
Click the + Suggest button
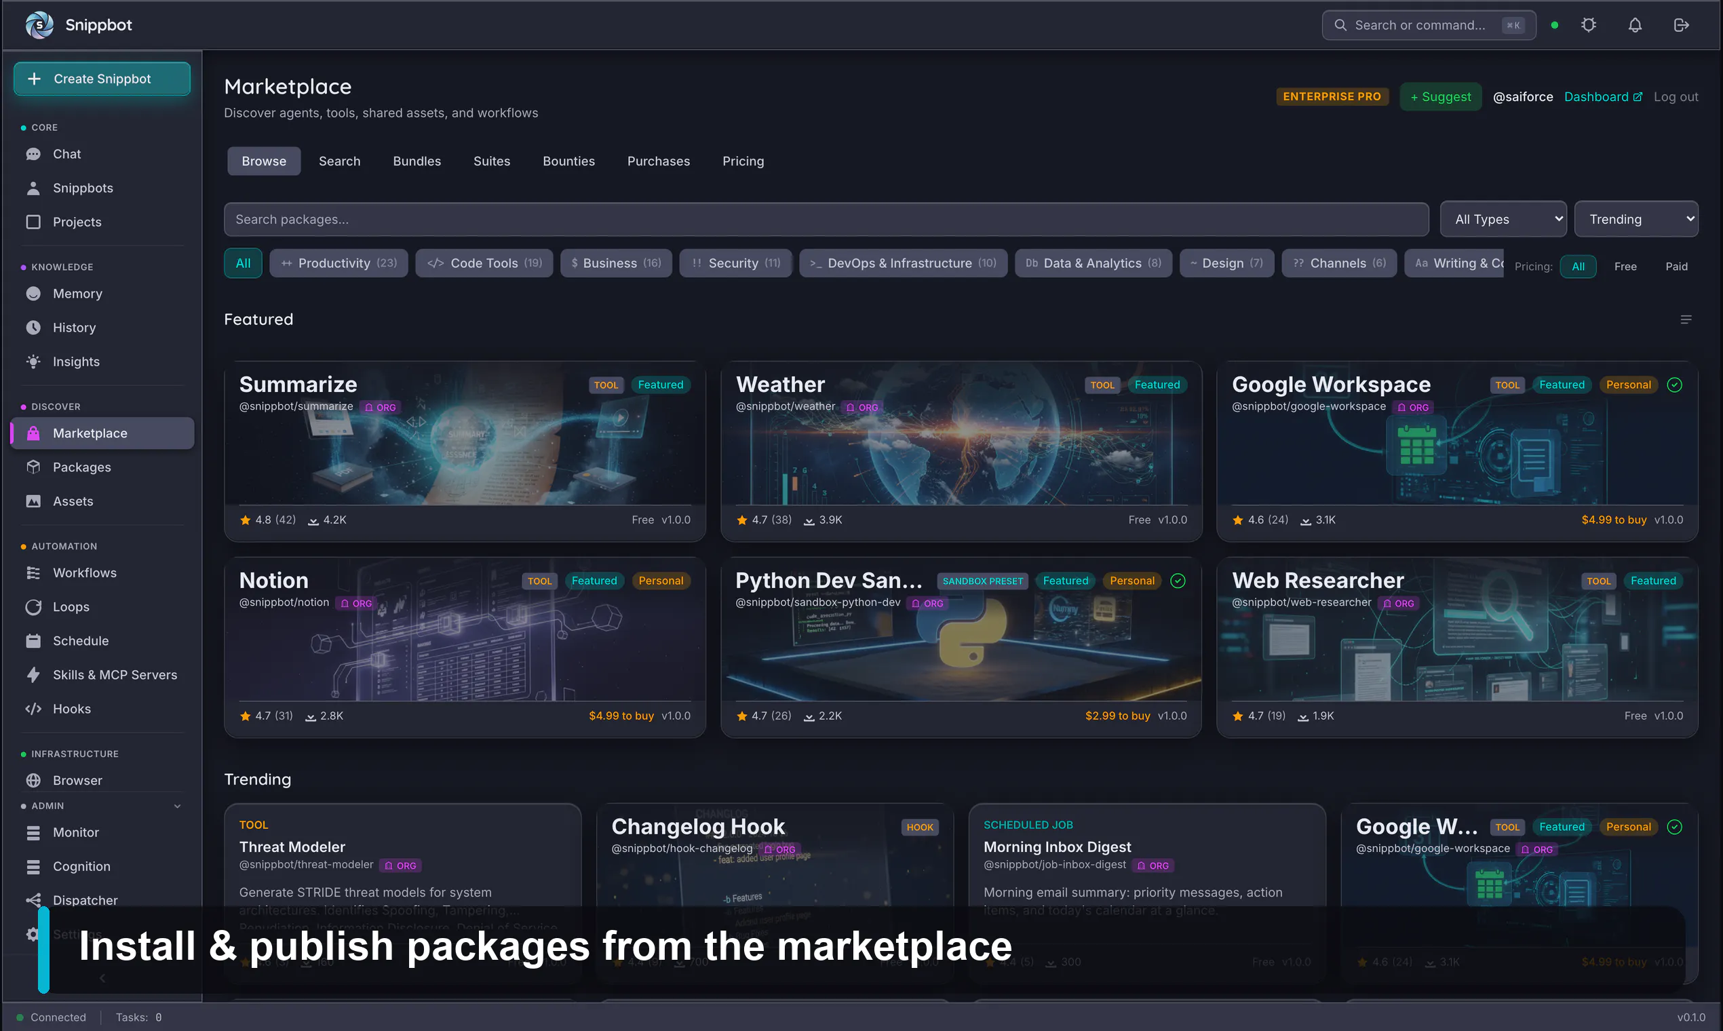click(1441, 97)
